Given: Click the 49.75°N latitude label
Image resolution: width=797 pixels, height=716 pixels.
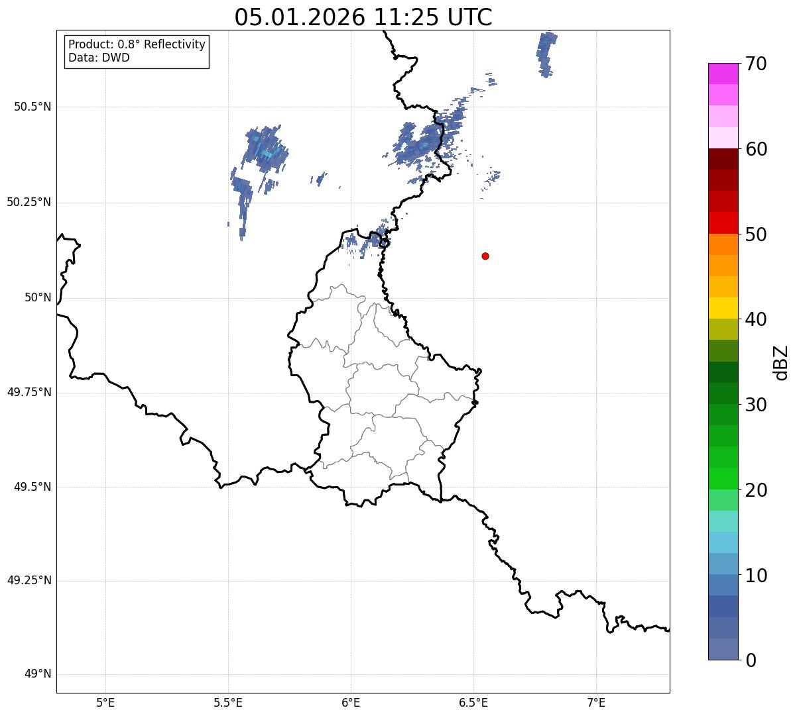Looking at the screenshot, I should point(29,392).
